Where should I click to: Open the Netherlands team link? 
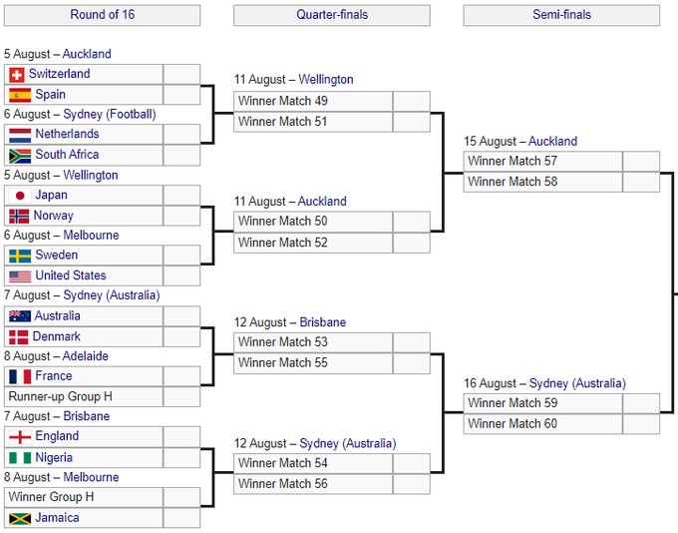pos(67,134)
